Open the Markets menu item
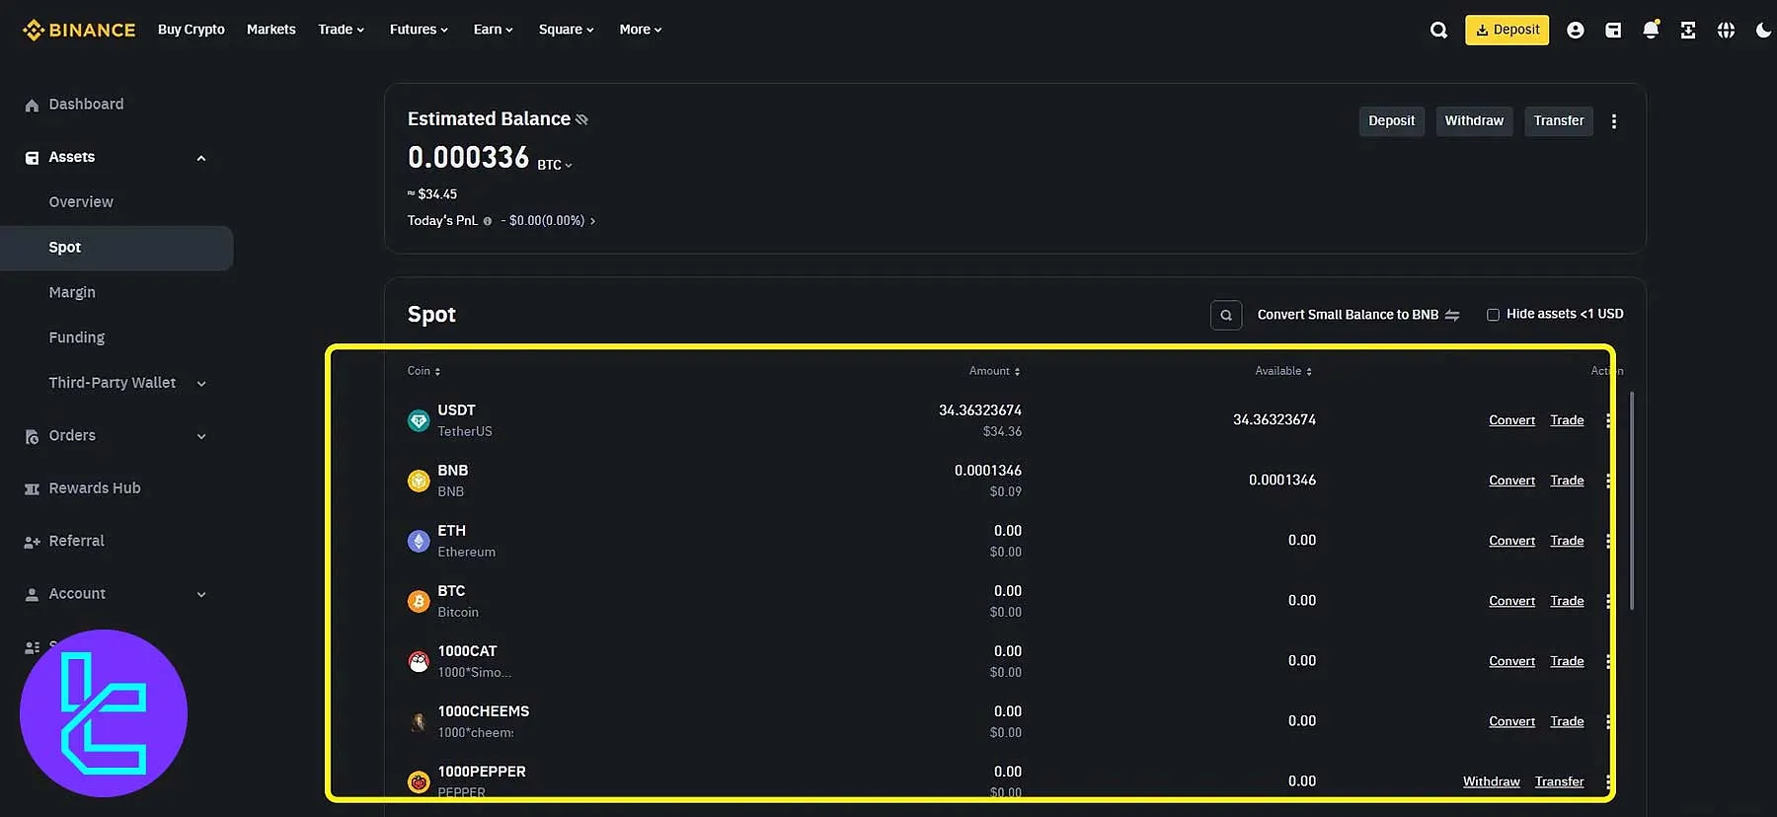Viewport: 1777px width, 817px height. (x=270, y=30)
